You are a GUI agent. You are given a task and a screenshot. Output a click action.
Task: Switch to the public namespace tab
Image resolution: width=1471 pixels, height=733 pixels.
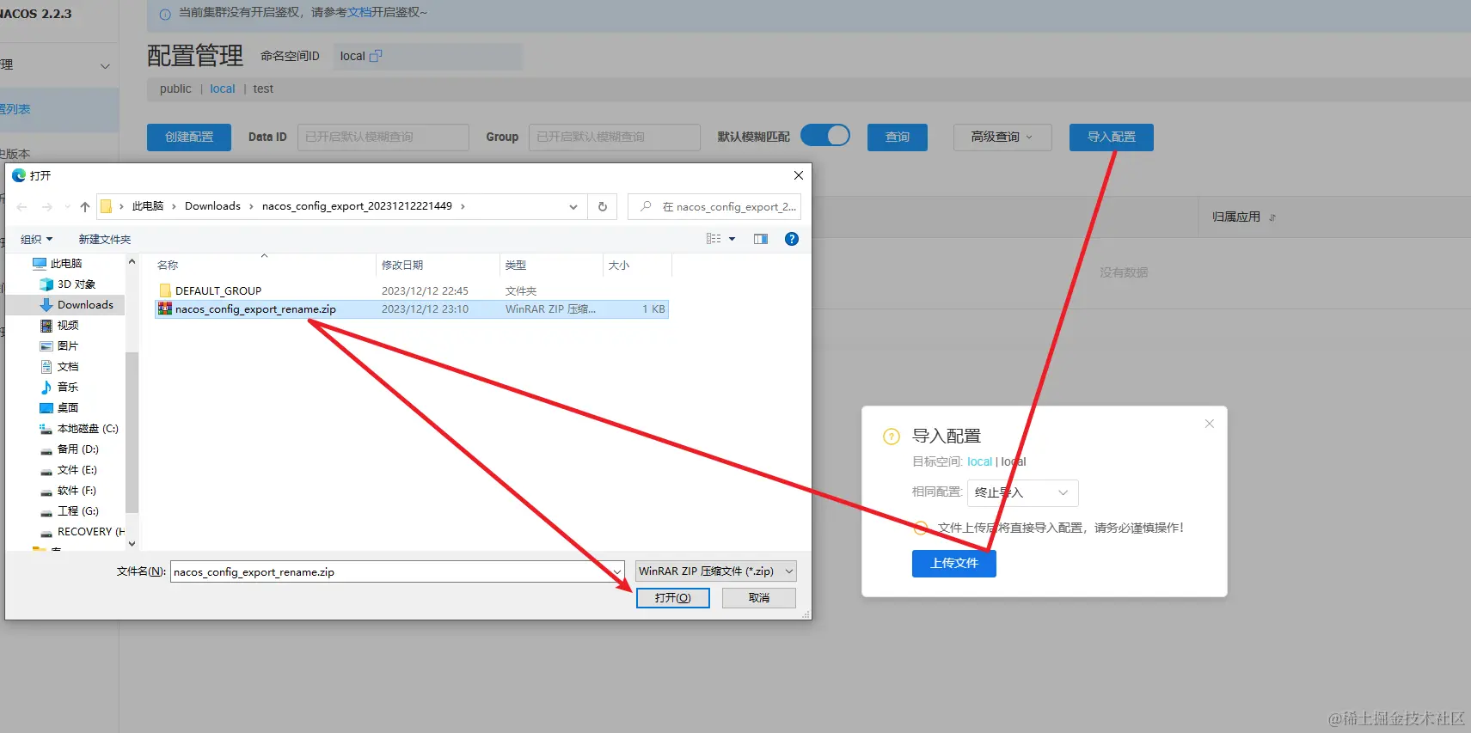point(175,89)
